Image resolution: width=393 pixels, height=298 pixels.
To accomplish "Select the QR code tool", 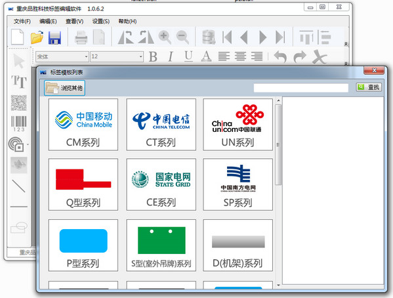I will (x=19, y=102).
